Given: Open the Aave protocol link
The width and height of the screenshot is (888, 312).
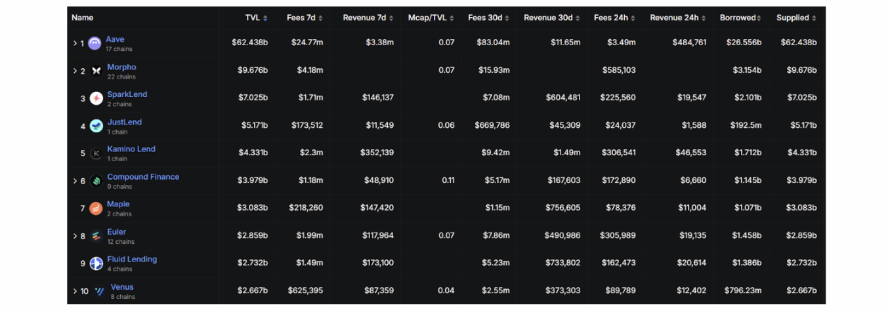Looking at the screenshot, I should click(x=115, y=39).
